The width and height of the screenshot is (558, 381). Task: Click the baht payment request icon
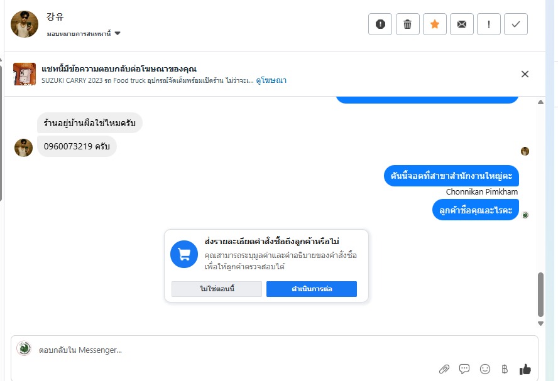[x=504, y=369]
